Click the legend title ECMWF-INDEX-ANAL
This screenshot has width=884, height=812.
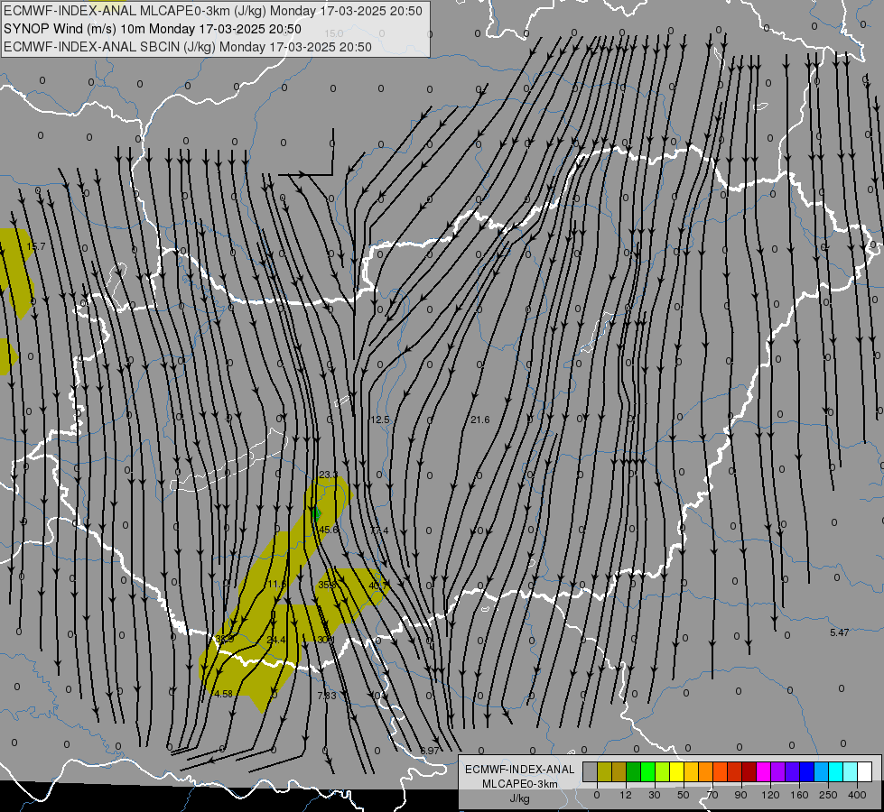[x=520, y=770]
